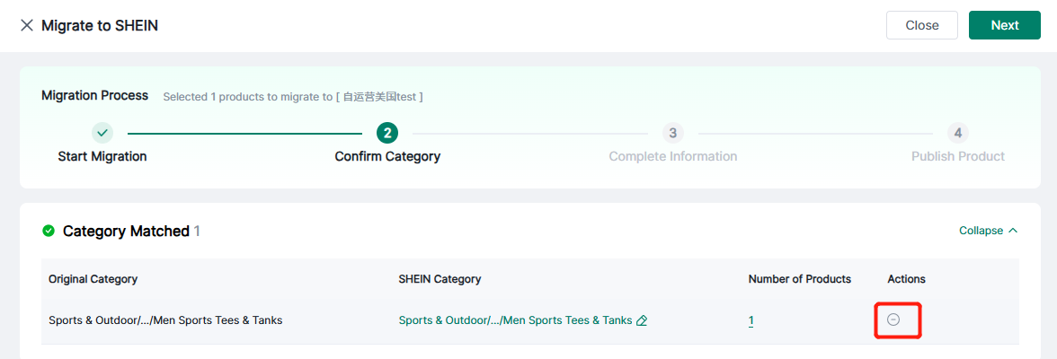This screenshot has width=1057, height=359.
Task: Click the Complete Information step label
Action: click(x=672, y=156)
